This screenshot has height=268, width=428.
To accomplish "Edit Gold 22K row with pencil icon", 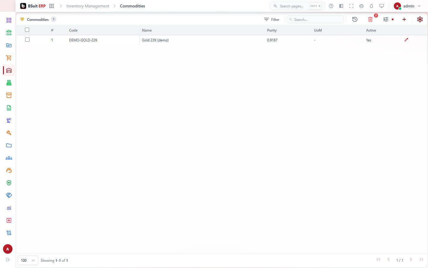I will [406, 40].
